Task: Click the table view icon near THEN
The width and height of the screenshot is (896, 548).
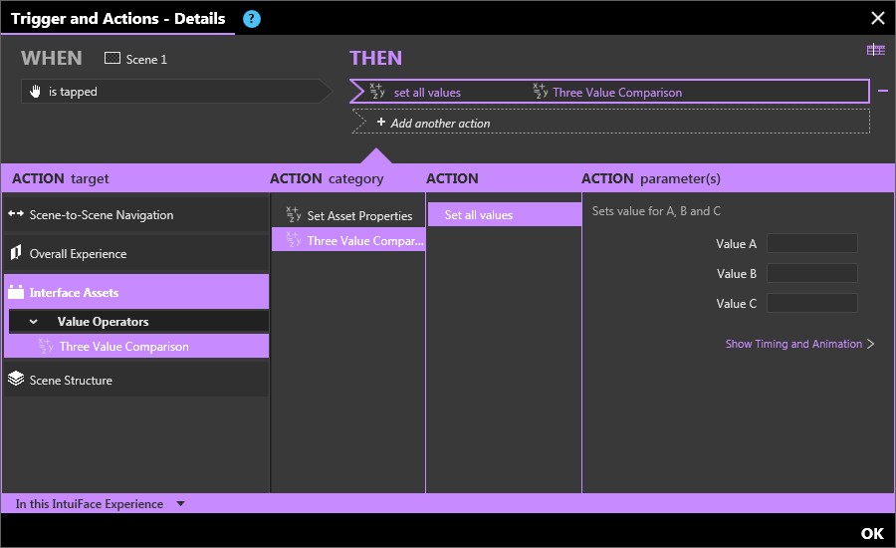Action: click(875, 50)
